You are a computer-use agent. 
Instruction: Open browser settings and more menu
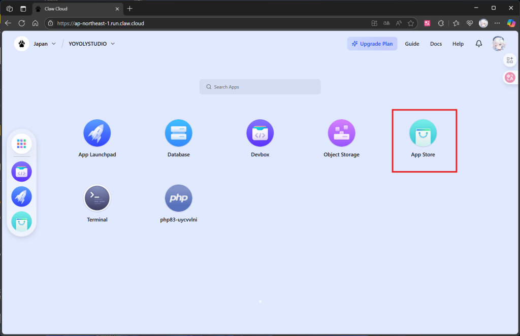(x=497, y=23)
